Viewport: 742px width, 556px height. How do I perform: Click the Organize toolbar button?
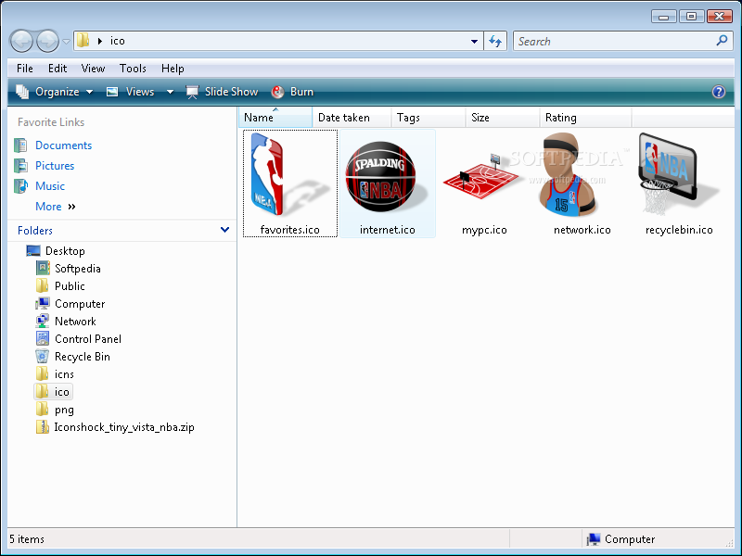click(55, 92)
